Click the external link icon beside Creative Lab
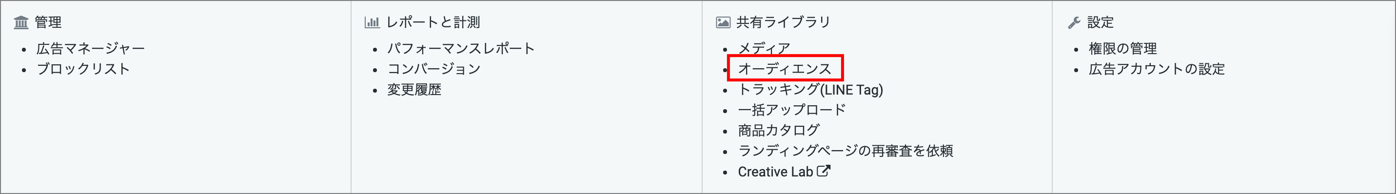 [x=823, y=171]
